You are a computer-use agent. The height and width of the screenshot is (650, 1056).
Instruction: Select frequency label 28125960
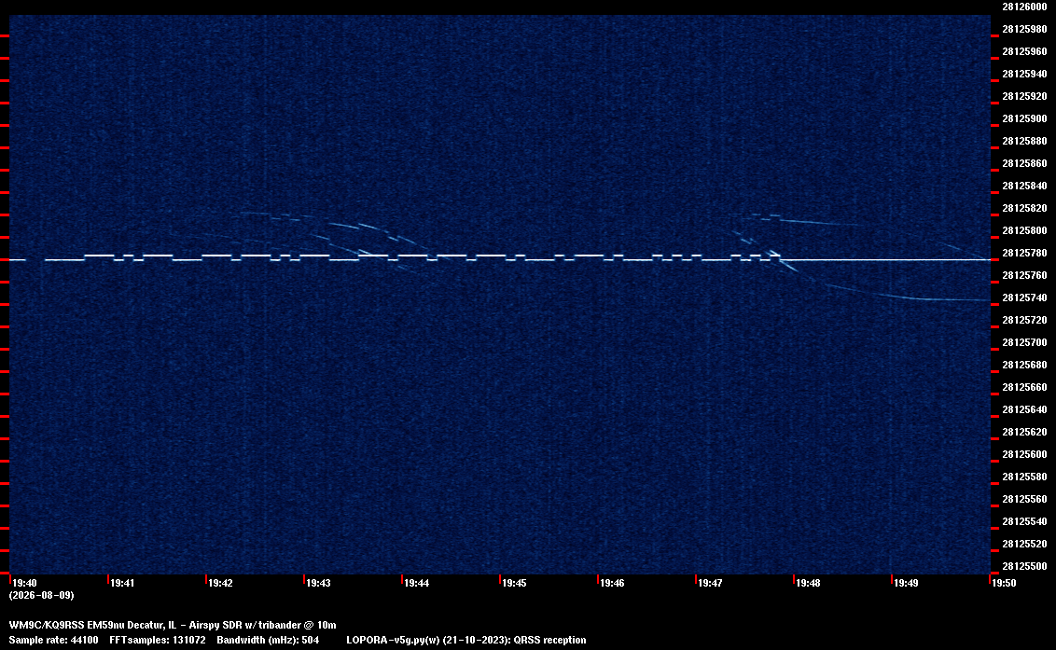tap(1024, 51)
